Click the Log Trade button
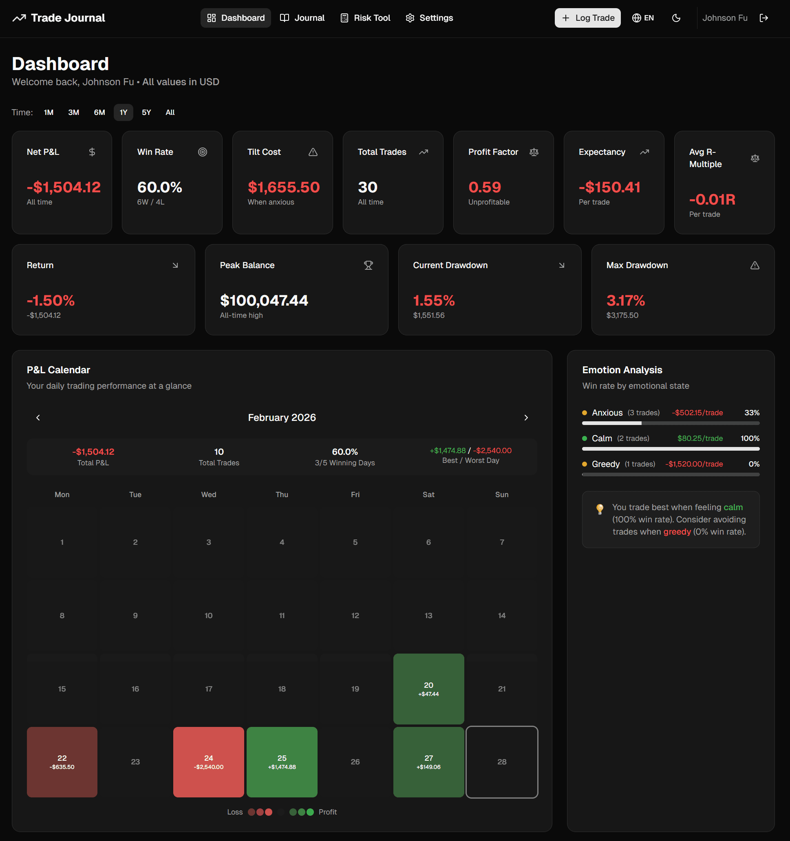790x841 pixels. click(x=587, y=18)
